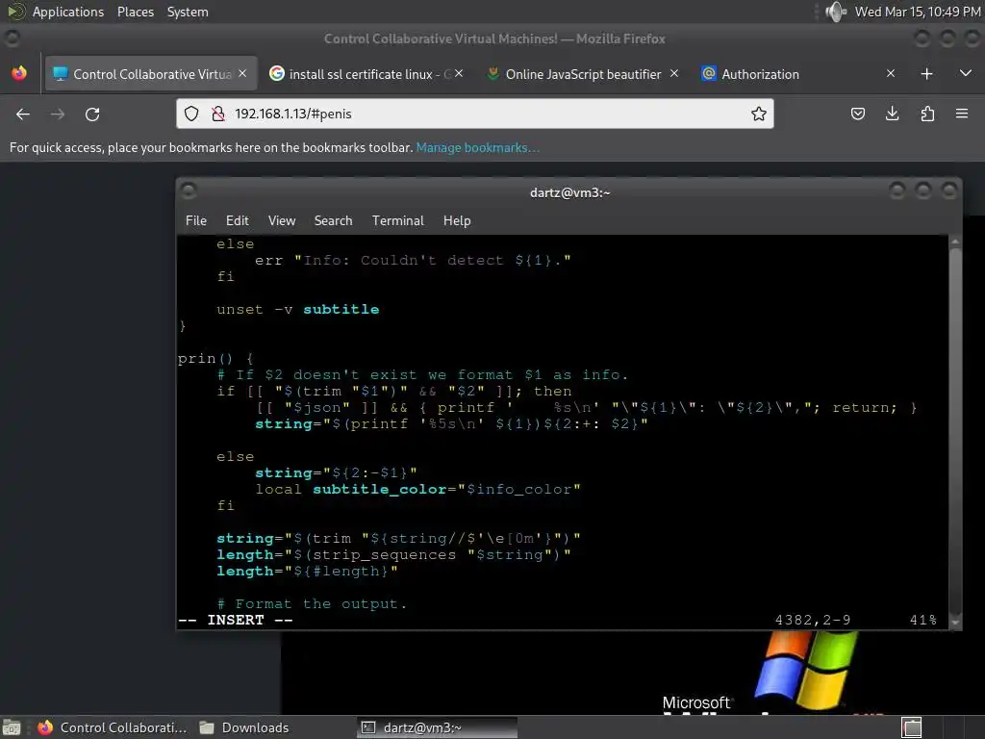Open the Terminal menu in the terminal menubar
Viewport: 985px width, 739px height.
[397, 220]
